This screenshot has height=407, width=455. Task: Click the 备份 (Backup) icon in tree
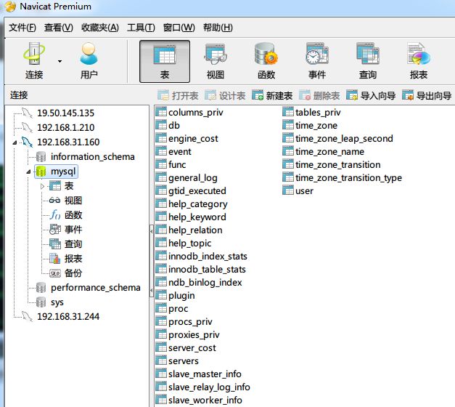pyautogui.click(x=55, y=273)
